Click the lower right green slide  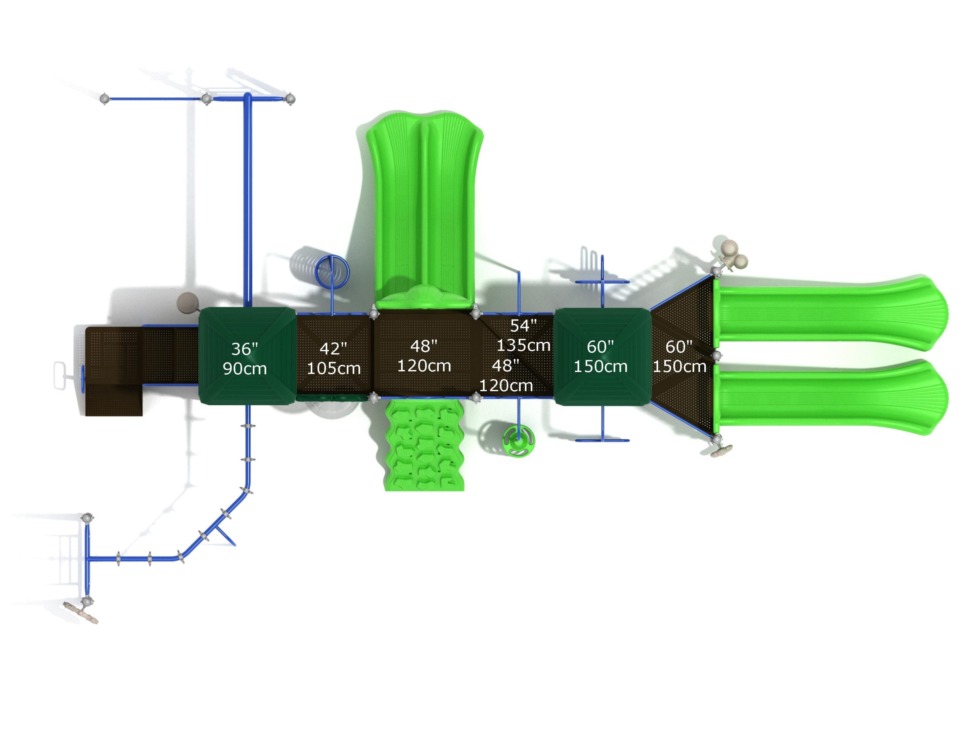coord(829,398)
